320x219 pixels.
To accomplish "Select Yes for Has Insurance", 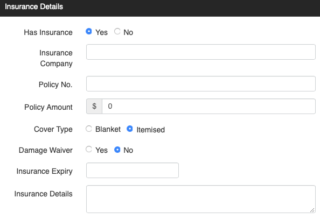I will [88, 31].
